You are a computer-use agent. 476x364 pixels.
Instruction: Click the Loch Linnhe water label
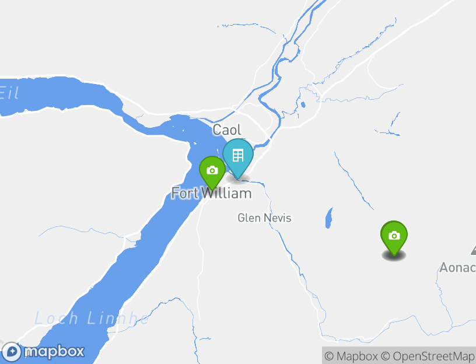92,318
